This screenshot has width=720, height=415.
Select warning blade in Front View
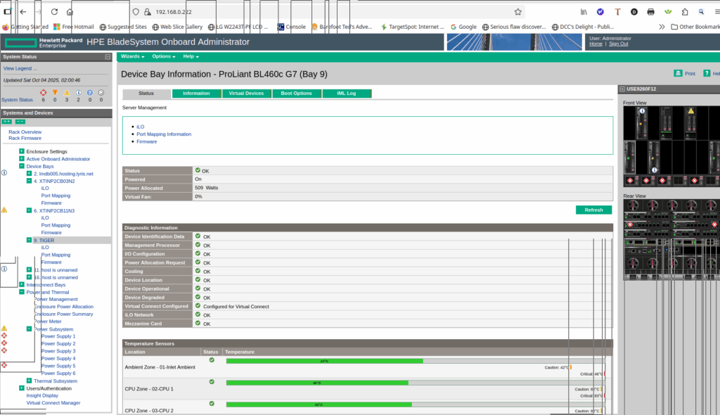click(690, 112)
